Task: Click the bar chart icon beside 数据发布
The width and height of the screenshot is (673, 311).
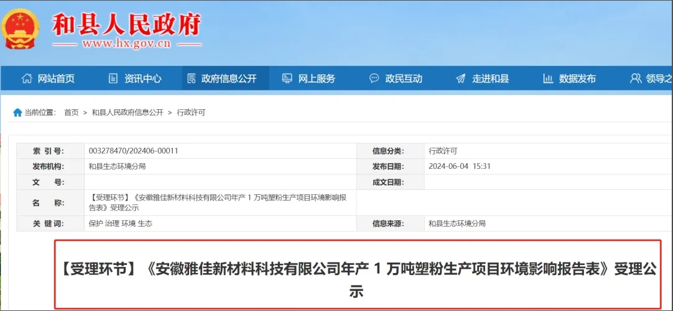Action: pos(548,79)
